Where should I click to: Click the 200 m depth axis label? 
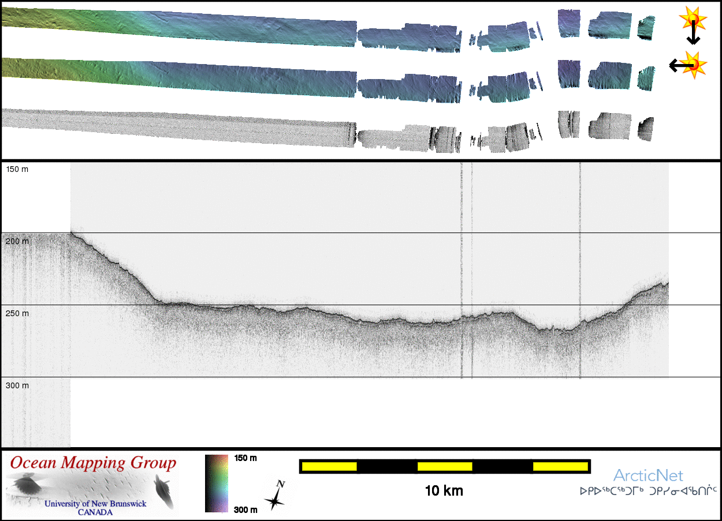point(17,241)
